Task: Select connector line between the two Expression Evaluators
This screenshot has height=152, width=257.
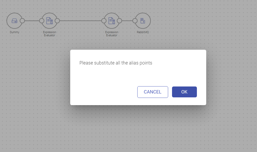Action: click(81, 21)
